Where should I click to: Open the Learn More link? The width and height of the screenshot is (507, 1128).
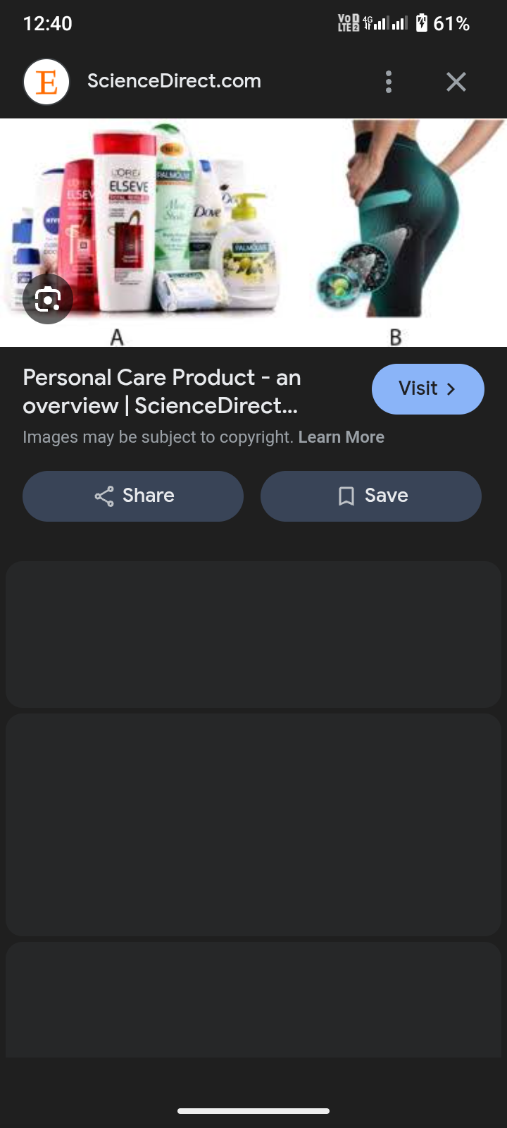(342, 437)
